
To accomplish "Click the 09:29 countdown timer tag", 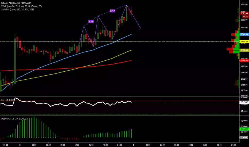I will [245, 17].
